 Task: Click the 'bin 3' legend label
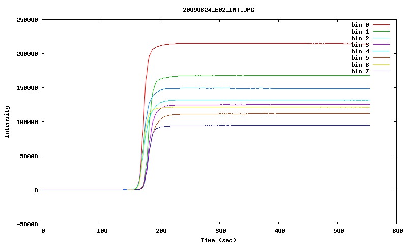coord(360,45)
